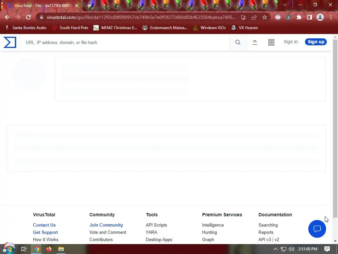Focus the URL, IP address, hash search field
Screen dimensions: 338x254
[x=124, y=42]
